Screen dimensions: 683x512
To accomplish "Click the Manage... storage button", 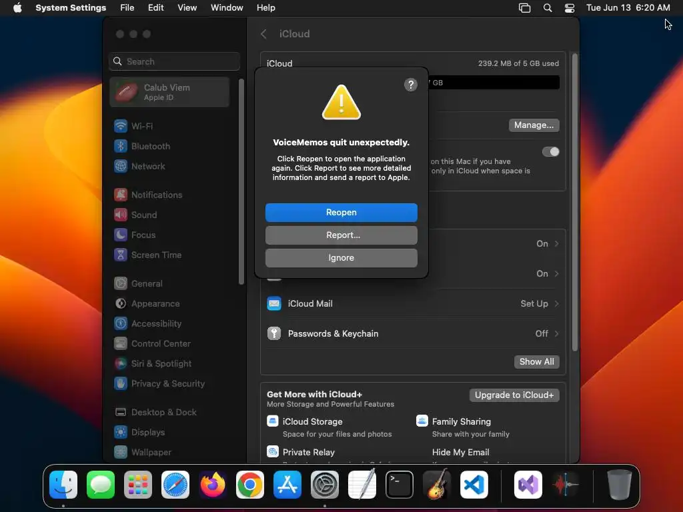I will tap(534, 125).
